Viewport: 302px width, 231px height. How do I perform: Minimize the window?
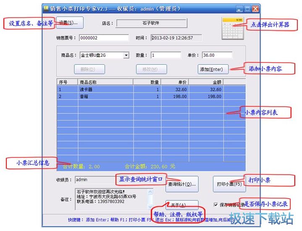point(239,9)
